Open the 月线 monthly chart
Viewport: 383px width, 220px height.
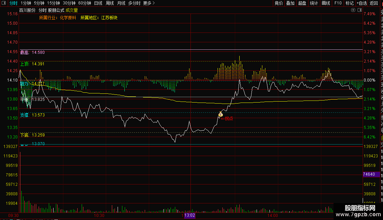pyautogui.click(x=121, y=3)
